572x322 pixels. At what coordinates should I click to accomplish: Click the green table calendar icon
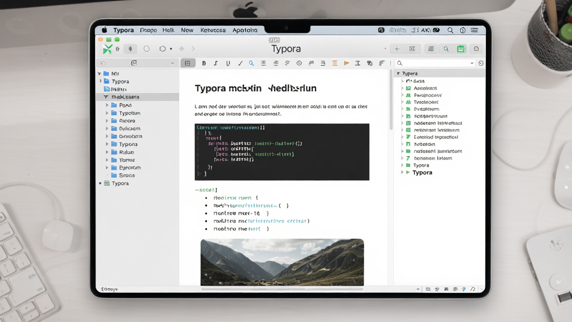click(461, 49)
